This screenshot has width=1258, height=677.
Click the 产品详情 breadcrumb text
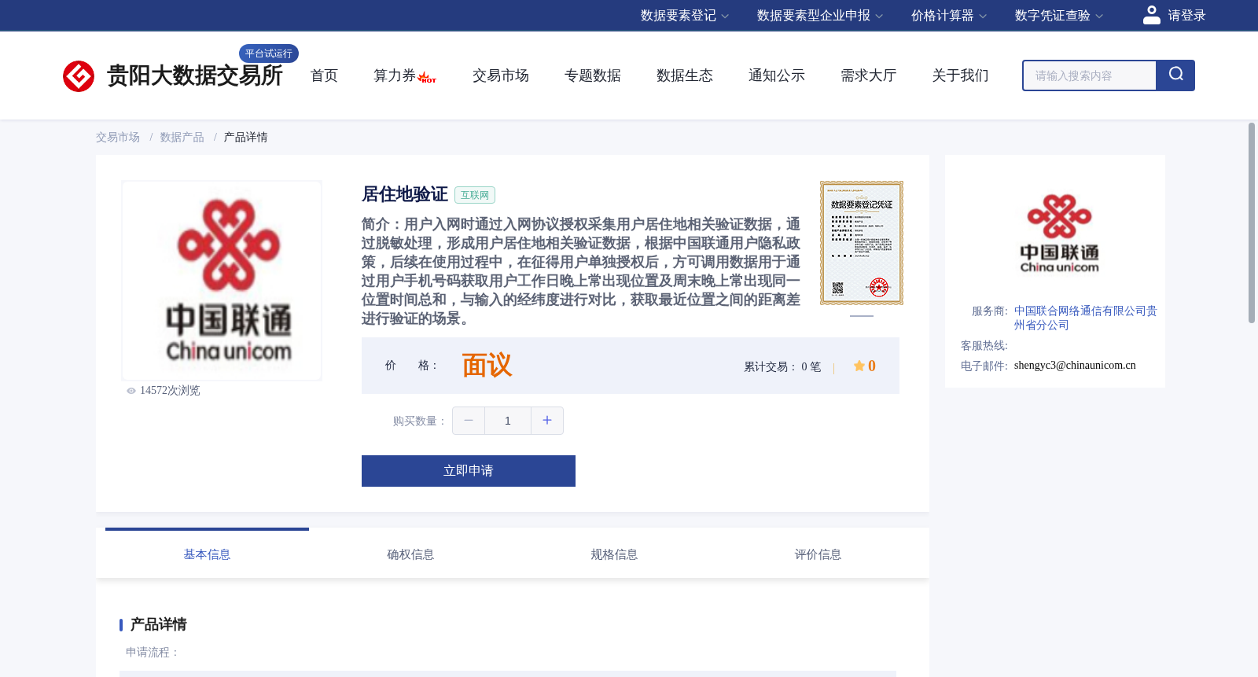245,138
